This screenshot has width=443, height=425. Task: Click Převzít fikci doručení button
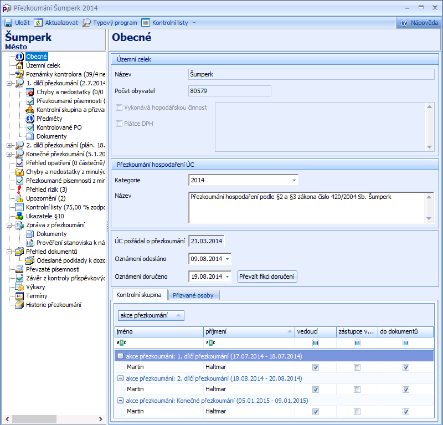267,276
